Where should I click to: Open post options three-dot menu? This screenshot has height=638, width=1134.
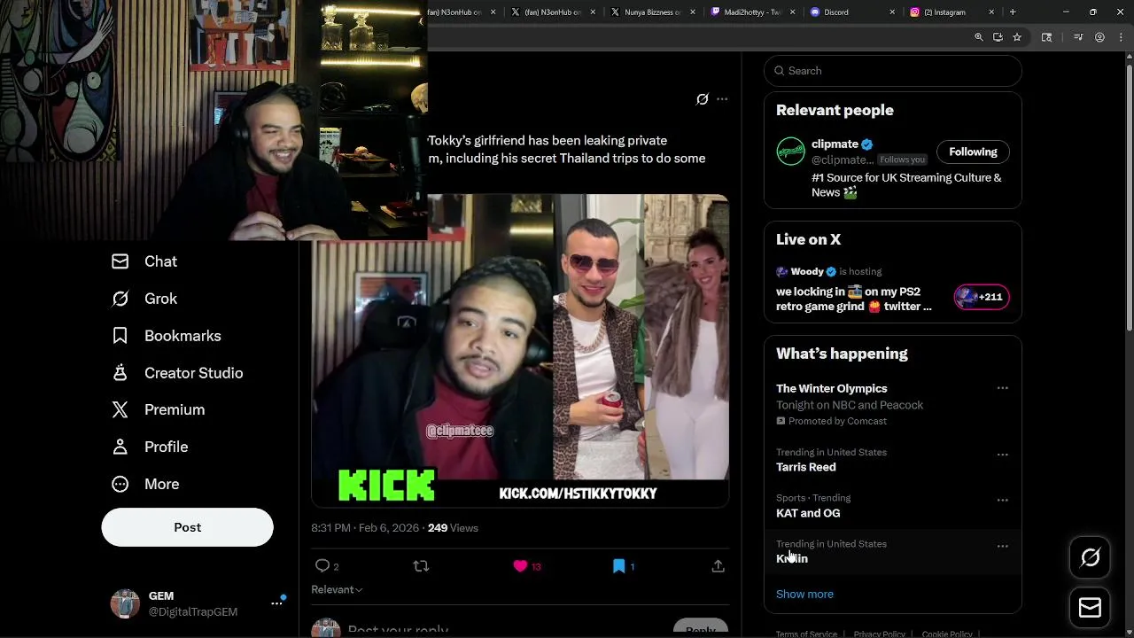click(722, 99)
